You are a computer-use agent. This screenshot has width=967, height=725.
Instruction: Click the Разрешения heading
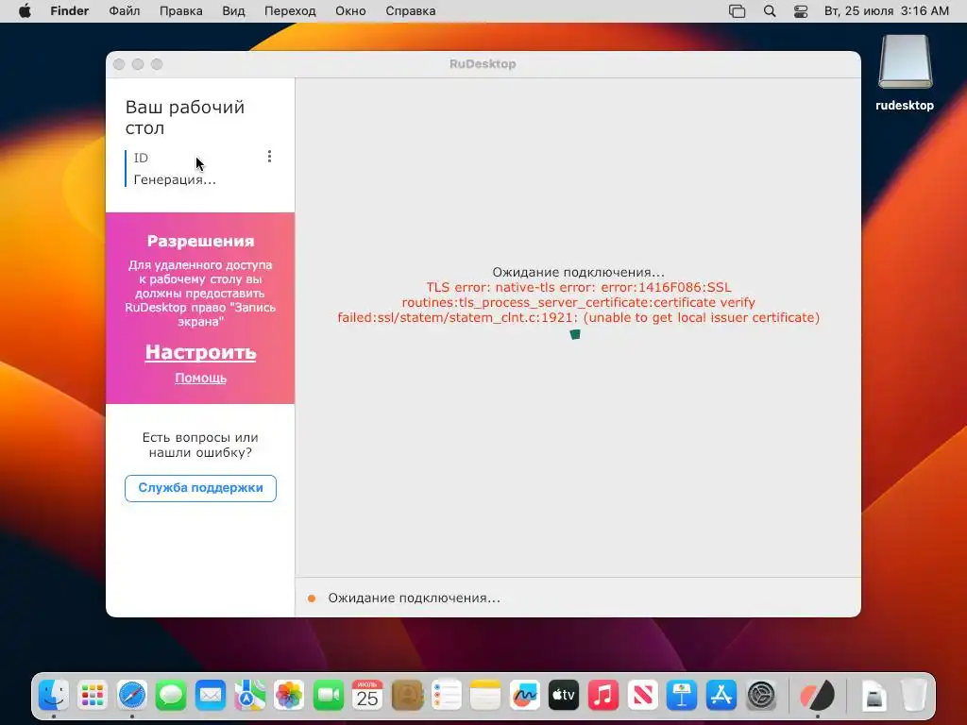coord(200,241)
